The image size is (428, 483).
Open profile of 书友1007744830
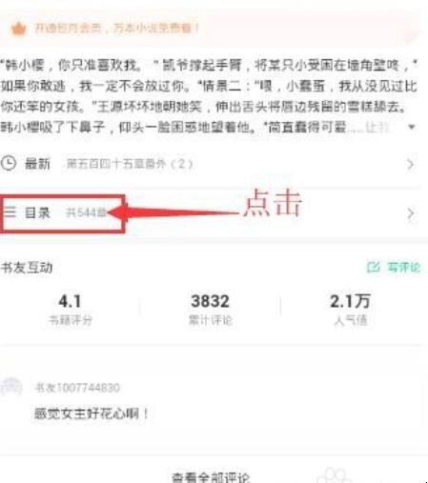(77, 388)
